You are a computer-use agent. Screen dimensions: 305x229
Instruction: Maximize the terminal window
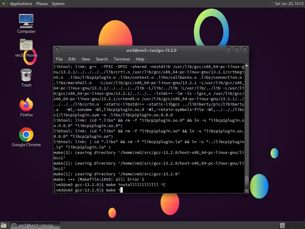coord(237,50)
